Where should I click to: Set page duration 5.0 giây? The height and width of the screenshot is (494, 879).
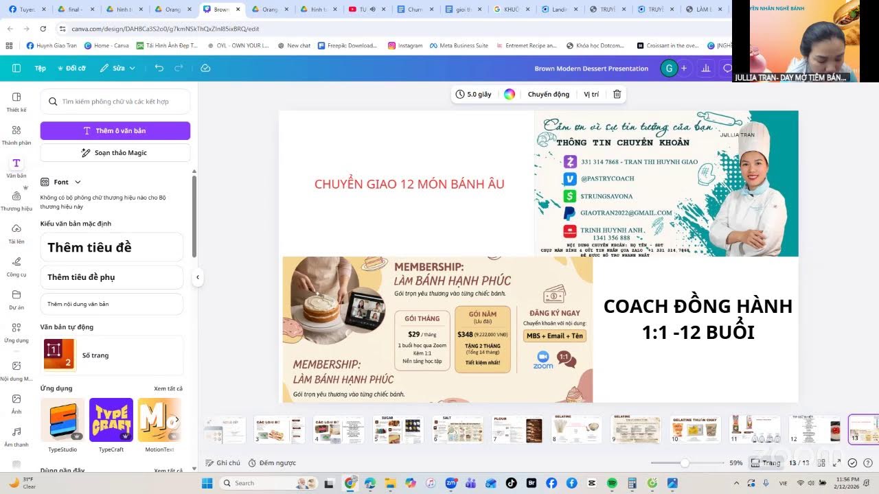pos(474,94)
